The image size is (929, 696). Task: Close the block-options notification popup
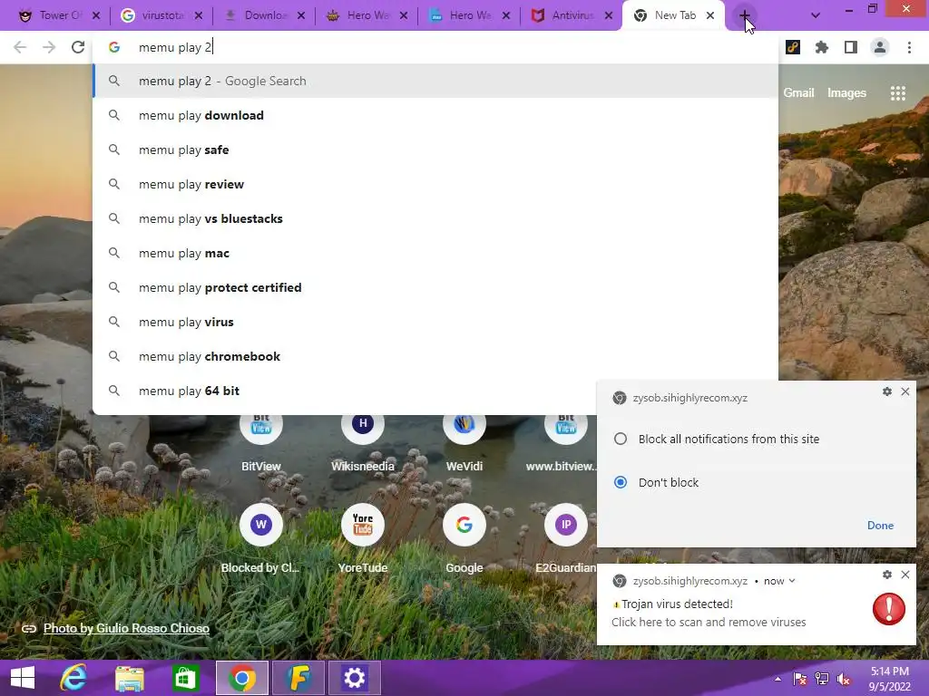click(905, 391)
